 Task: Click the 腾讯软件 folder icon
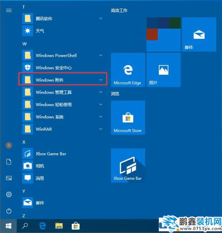27,19
